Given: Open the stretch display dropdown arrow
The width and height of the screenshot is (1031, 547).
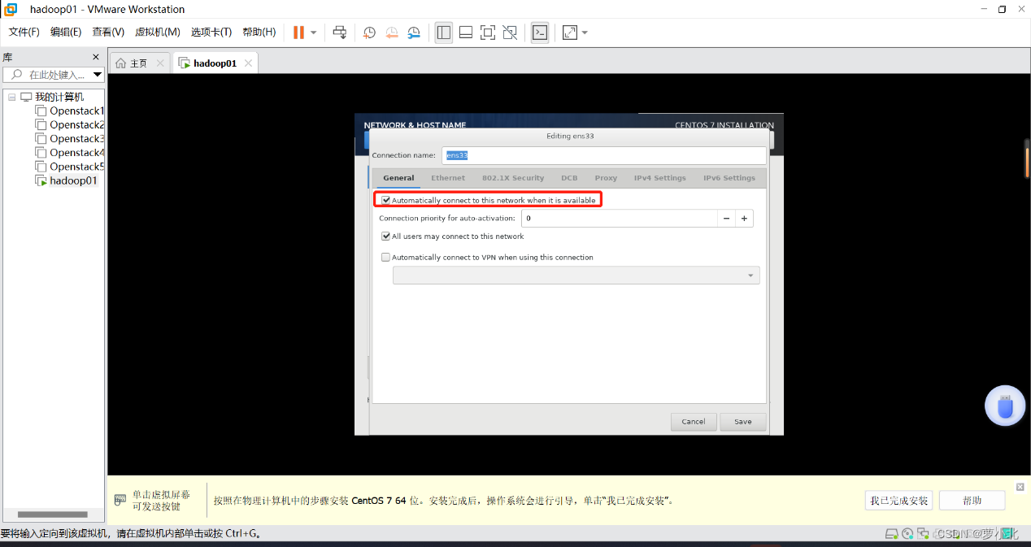Looking at the screenshot, I should pos(585,33).
